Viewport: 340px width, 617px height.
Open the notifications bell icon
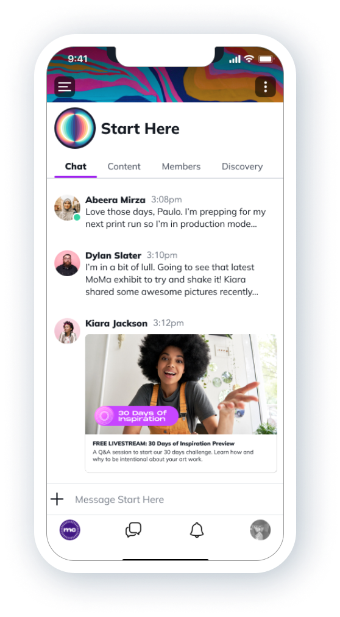coord(197,530)
